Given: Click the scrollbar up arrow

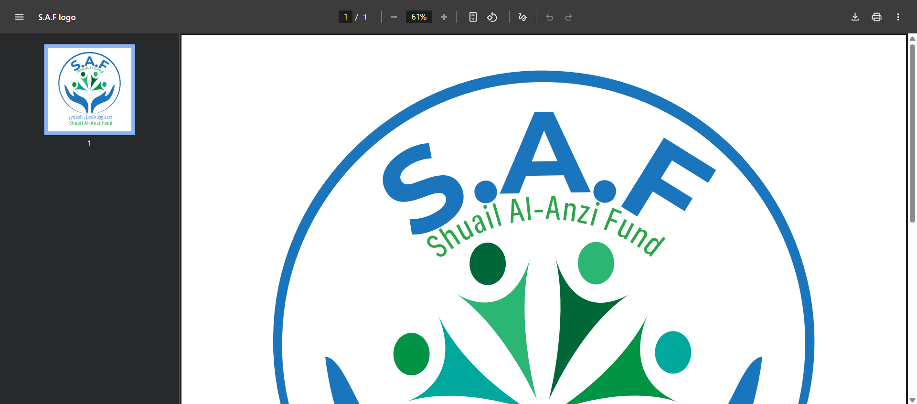Looking at the screenshot, I should (x=912, y=39).
